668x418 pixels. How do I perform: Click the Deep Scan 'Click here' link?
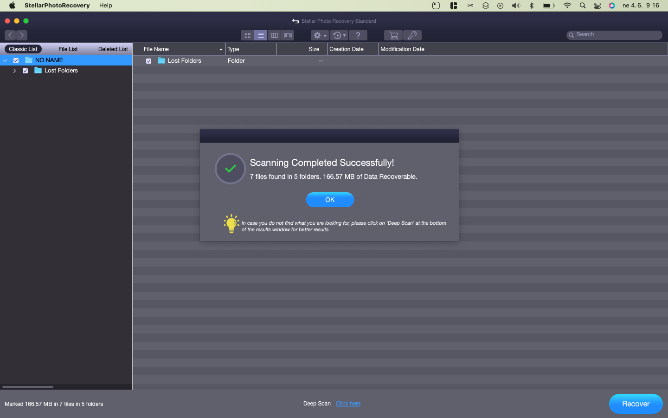(x=348, y=404)
